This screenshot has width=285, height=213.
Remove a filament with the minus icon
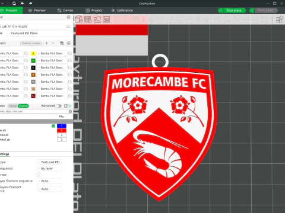click(53, 43)
